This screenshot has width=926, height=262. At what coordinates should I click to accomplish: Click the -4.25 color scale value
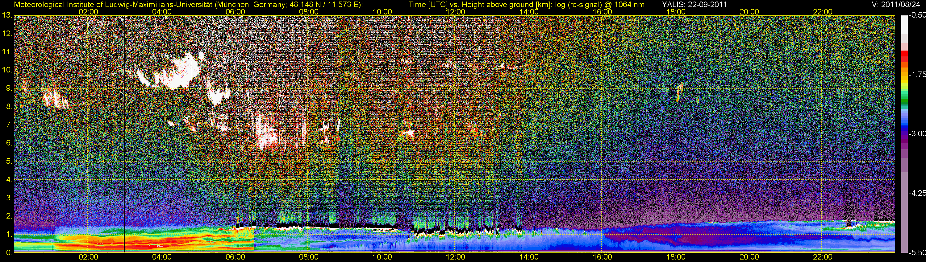[917, 193]
